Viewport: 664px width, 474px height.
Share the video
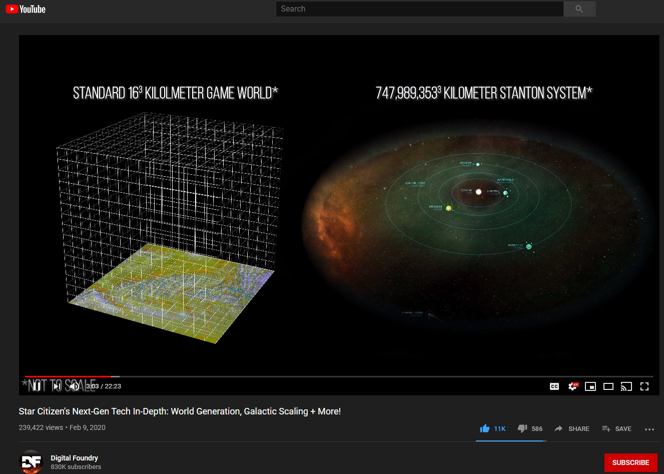click(x=572, y=428)
